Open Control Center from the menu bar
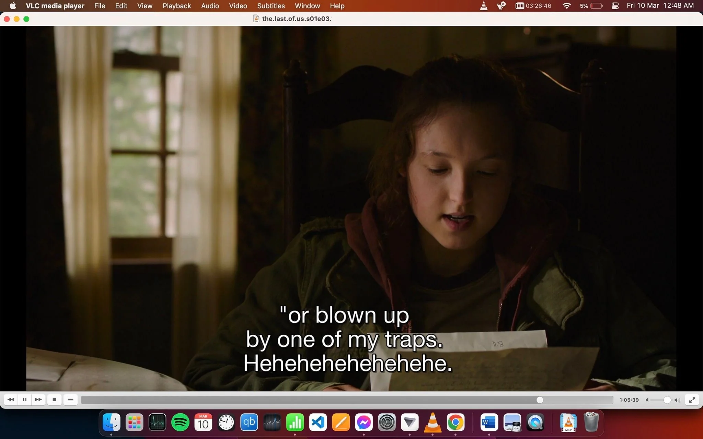The height and width of the screenshot is (439, 703). [x=615, y=6]
